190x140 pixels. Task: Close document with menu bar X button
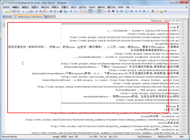pyautogui.click(x=187, y=7)
